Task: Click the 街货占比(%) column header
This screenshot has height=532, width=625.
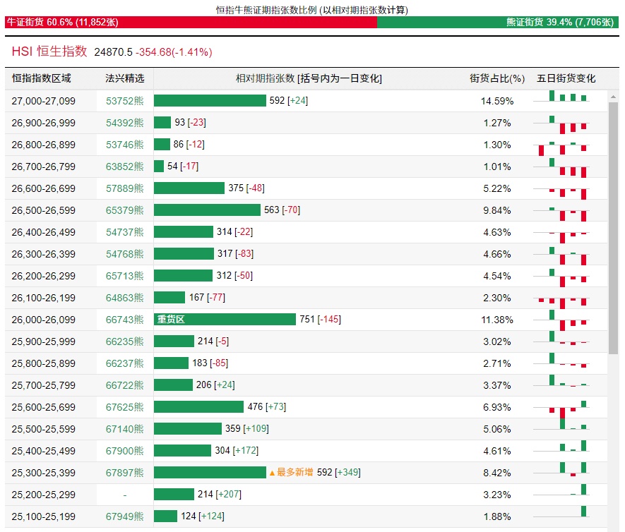Action: point(497,78)
